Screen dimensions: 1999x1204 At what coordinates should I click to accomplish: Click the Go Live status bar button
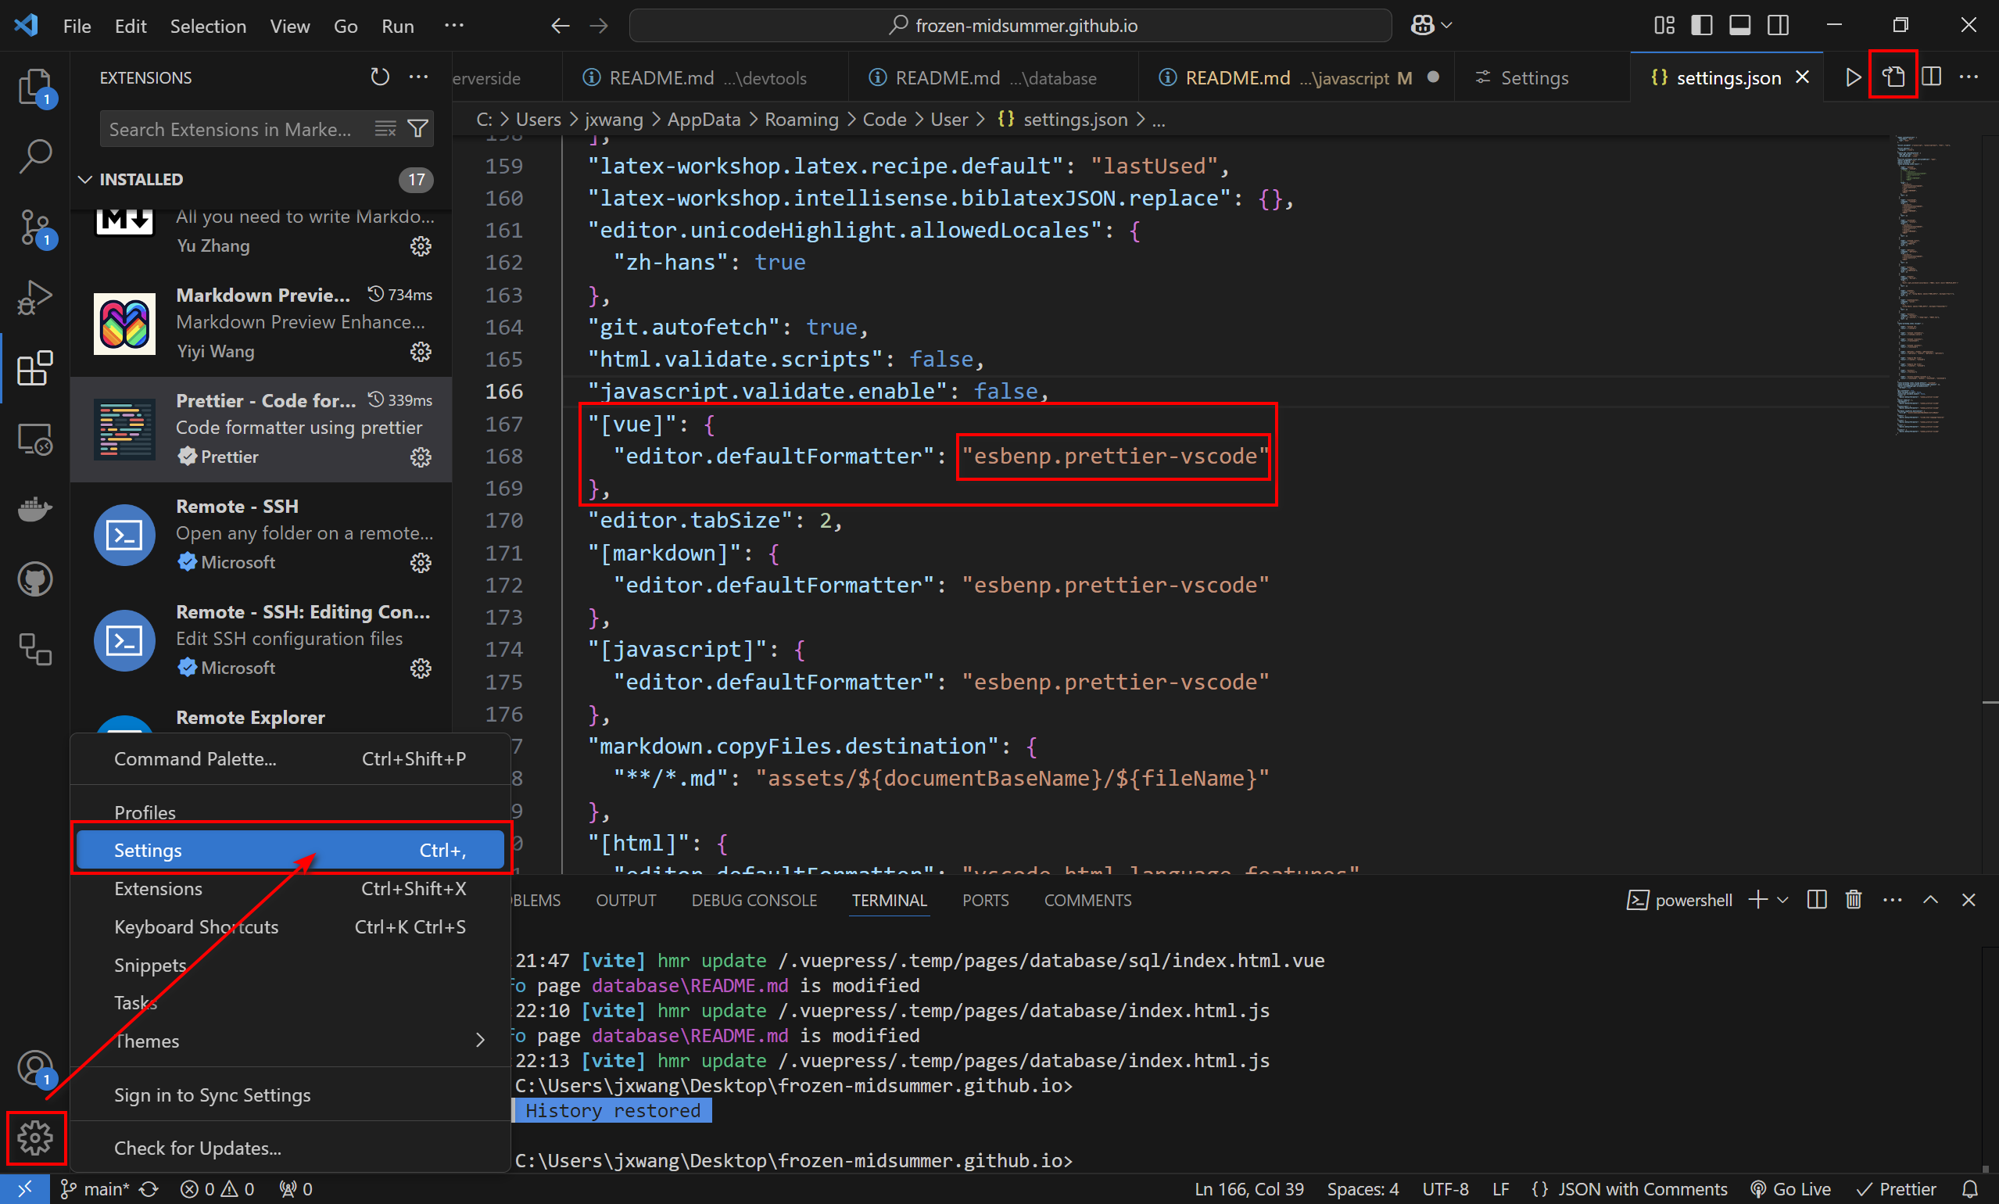click(x=1790, y=1189)
